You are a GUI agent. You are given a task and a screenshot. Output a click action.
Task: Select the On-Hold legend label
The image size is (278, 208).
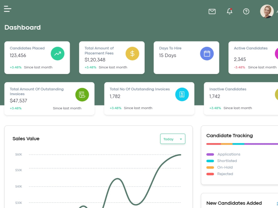pyautogui.click(x=225, y=167)
